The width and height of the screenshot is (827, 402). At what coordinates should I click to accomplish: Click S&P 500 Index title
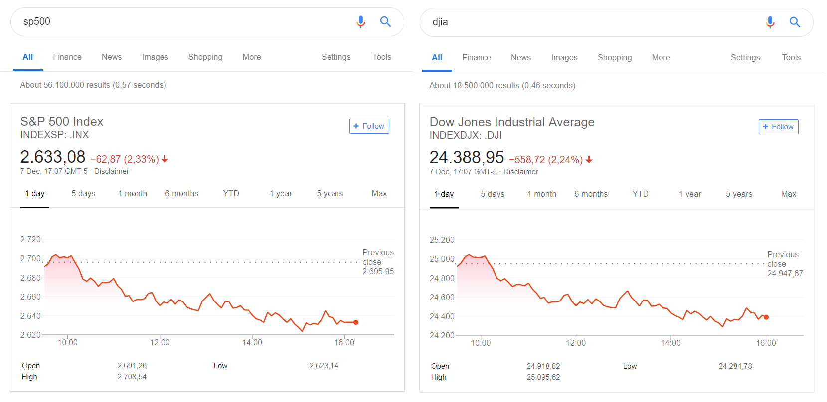coord(62,122)
